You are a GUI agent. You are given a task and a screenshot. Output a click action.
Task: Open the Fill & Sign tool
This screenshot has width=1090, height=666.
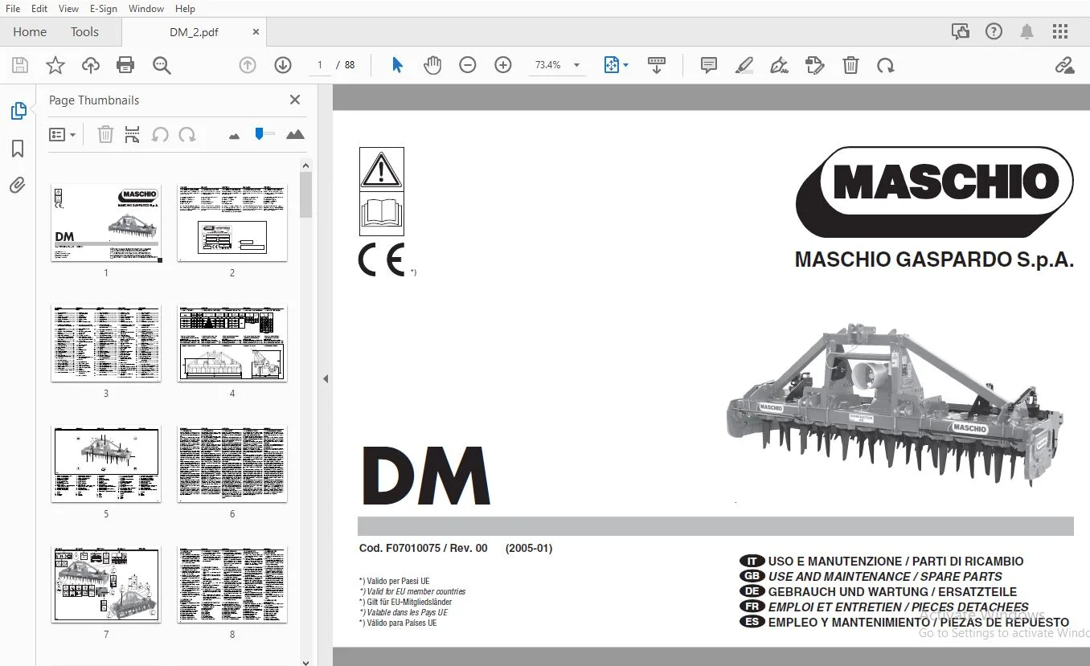pyautogui.click(x=815, y=65)
